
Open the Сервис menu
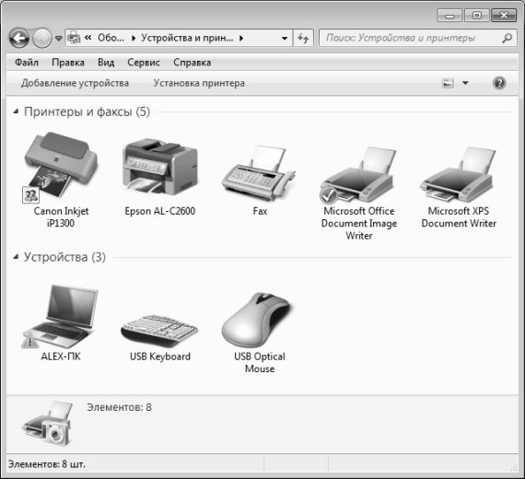(144, 63)
